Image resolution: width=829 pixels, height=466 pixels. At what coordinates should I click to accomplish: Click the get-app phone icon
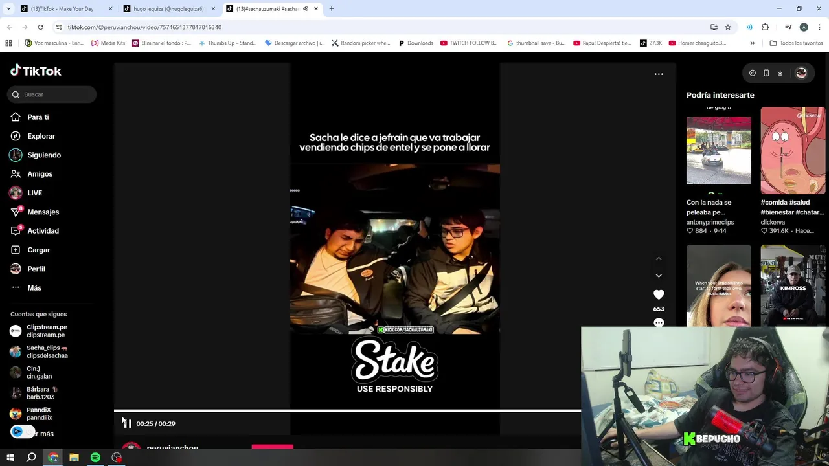click(766, 73)
